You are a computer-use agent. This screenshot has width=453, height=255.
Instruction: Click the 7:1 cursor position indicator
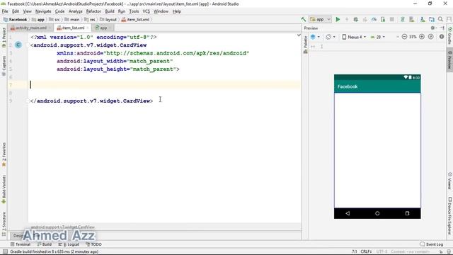point(354,252)
